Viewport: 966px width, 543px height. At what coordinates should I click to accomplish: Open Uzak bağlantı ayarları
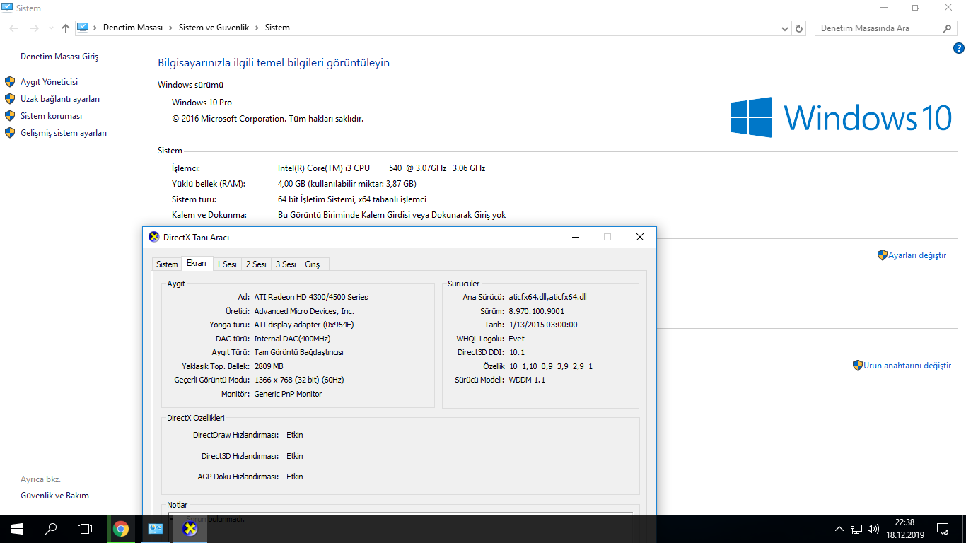tap(60, 99)
